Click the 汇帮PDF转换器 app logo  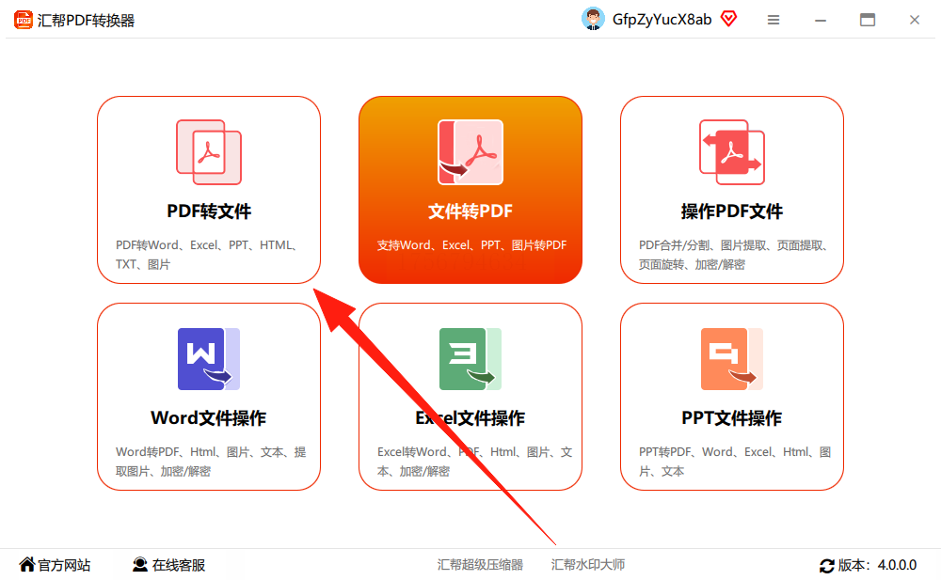coord(24,20)
